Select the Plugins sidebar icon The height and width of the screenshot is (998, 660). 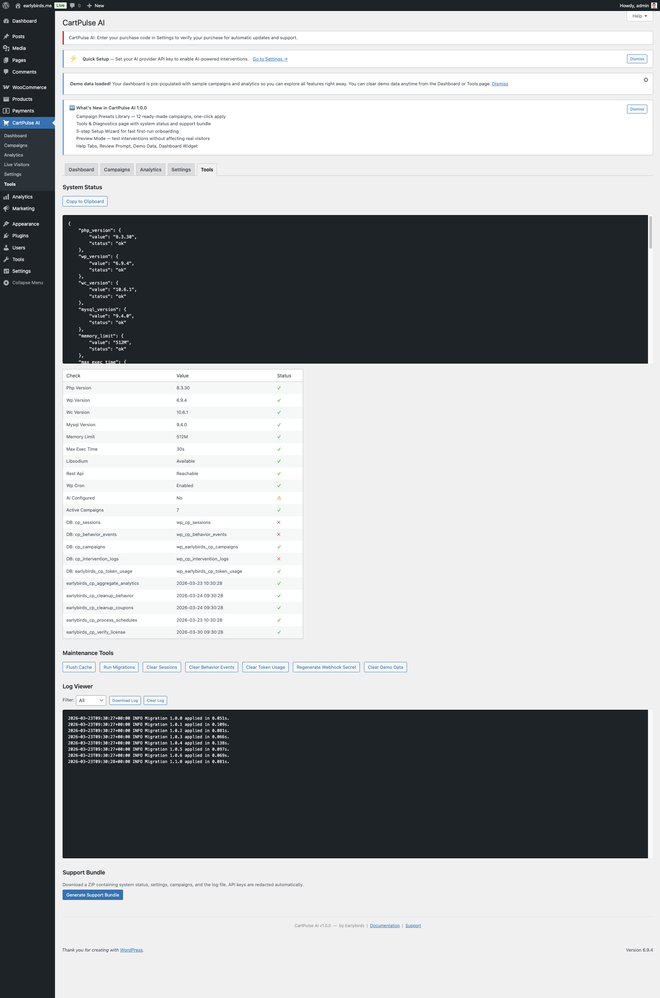click(x=6, y=236)
